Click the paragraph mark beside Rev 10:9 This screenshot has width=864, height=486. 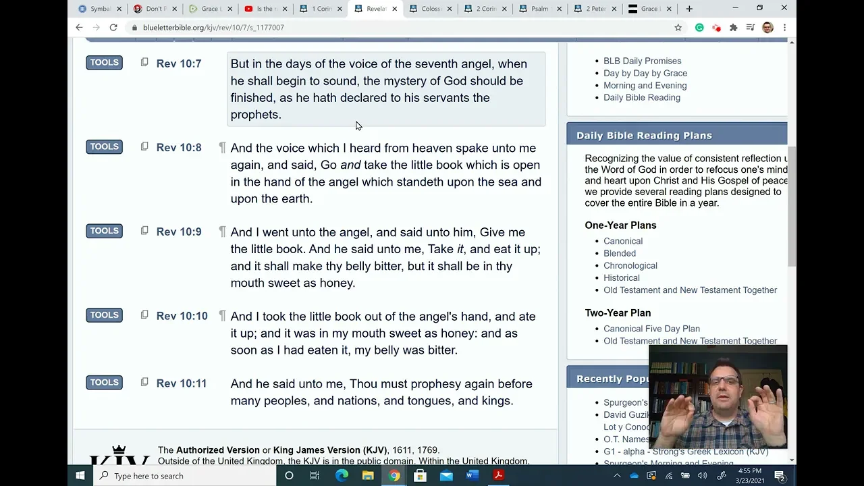[x=222, y=232]
